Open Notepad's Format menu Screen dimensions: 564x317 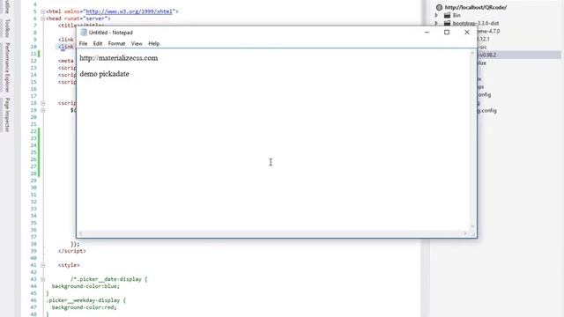(x=116, y=43)
